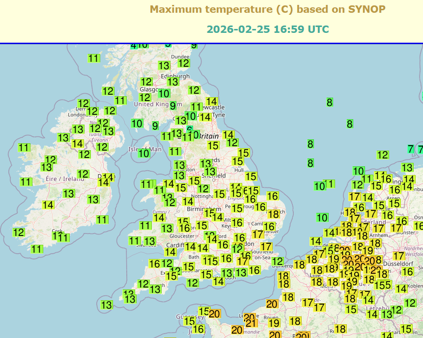Viewport: 423px width, 338px height.
Task: Click the 9 marker south of Edinburgh
Action: (x=172, y=105)
